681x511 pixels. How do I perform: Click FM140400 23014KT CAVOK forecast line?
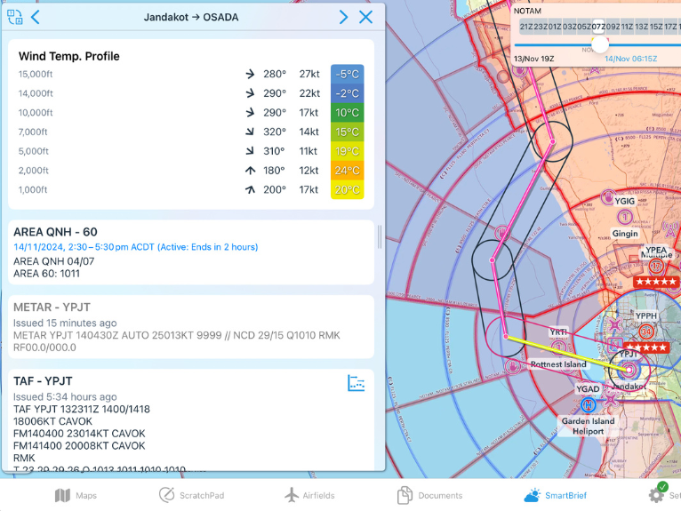point(79,434)
